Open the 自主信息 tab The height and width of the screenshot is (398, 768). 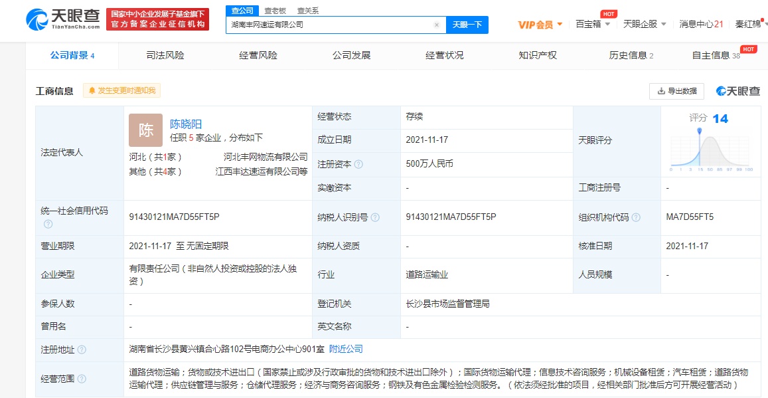point(716,55)
